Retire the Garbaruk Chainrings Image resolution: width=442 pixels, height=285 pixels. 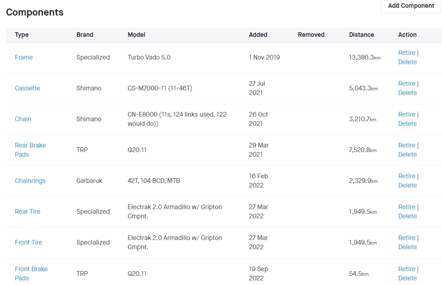(407, 176)
